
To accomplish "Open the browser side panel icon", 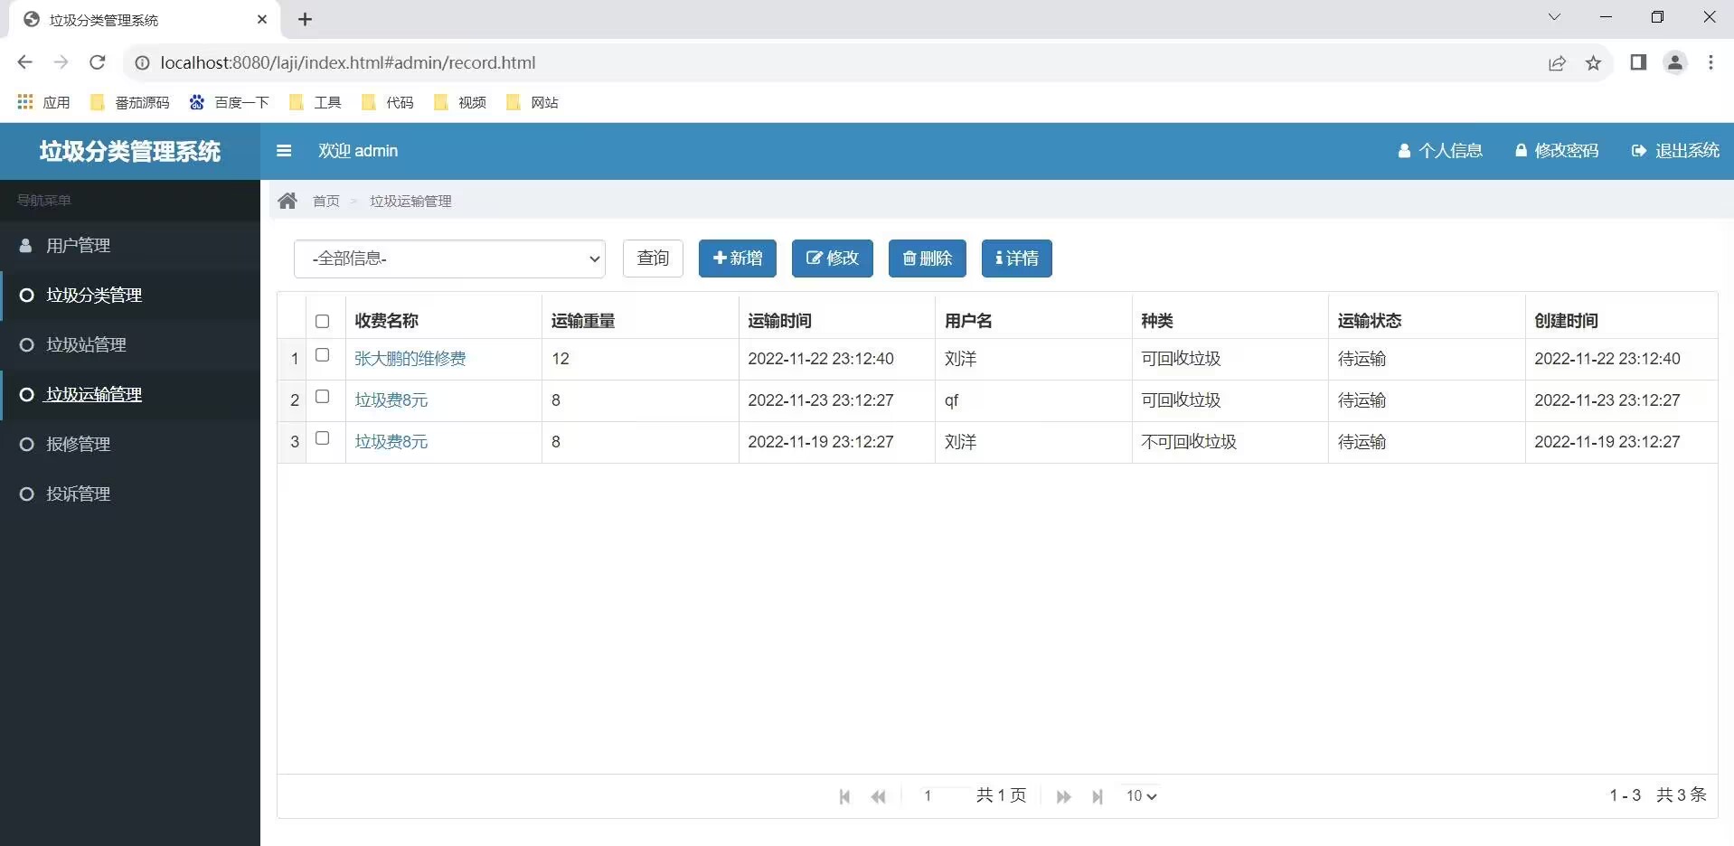I will [1638, 62].
